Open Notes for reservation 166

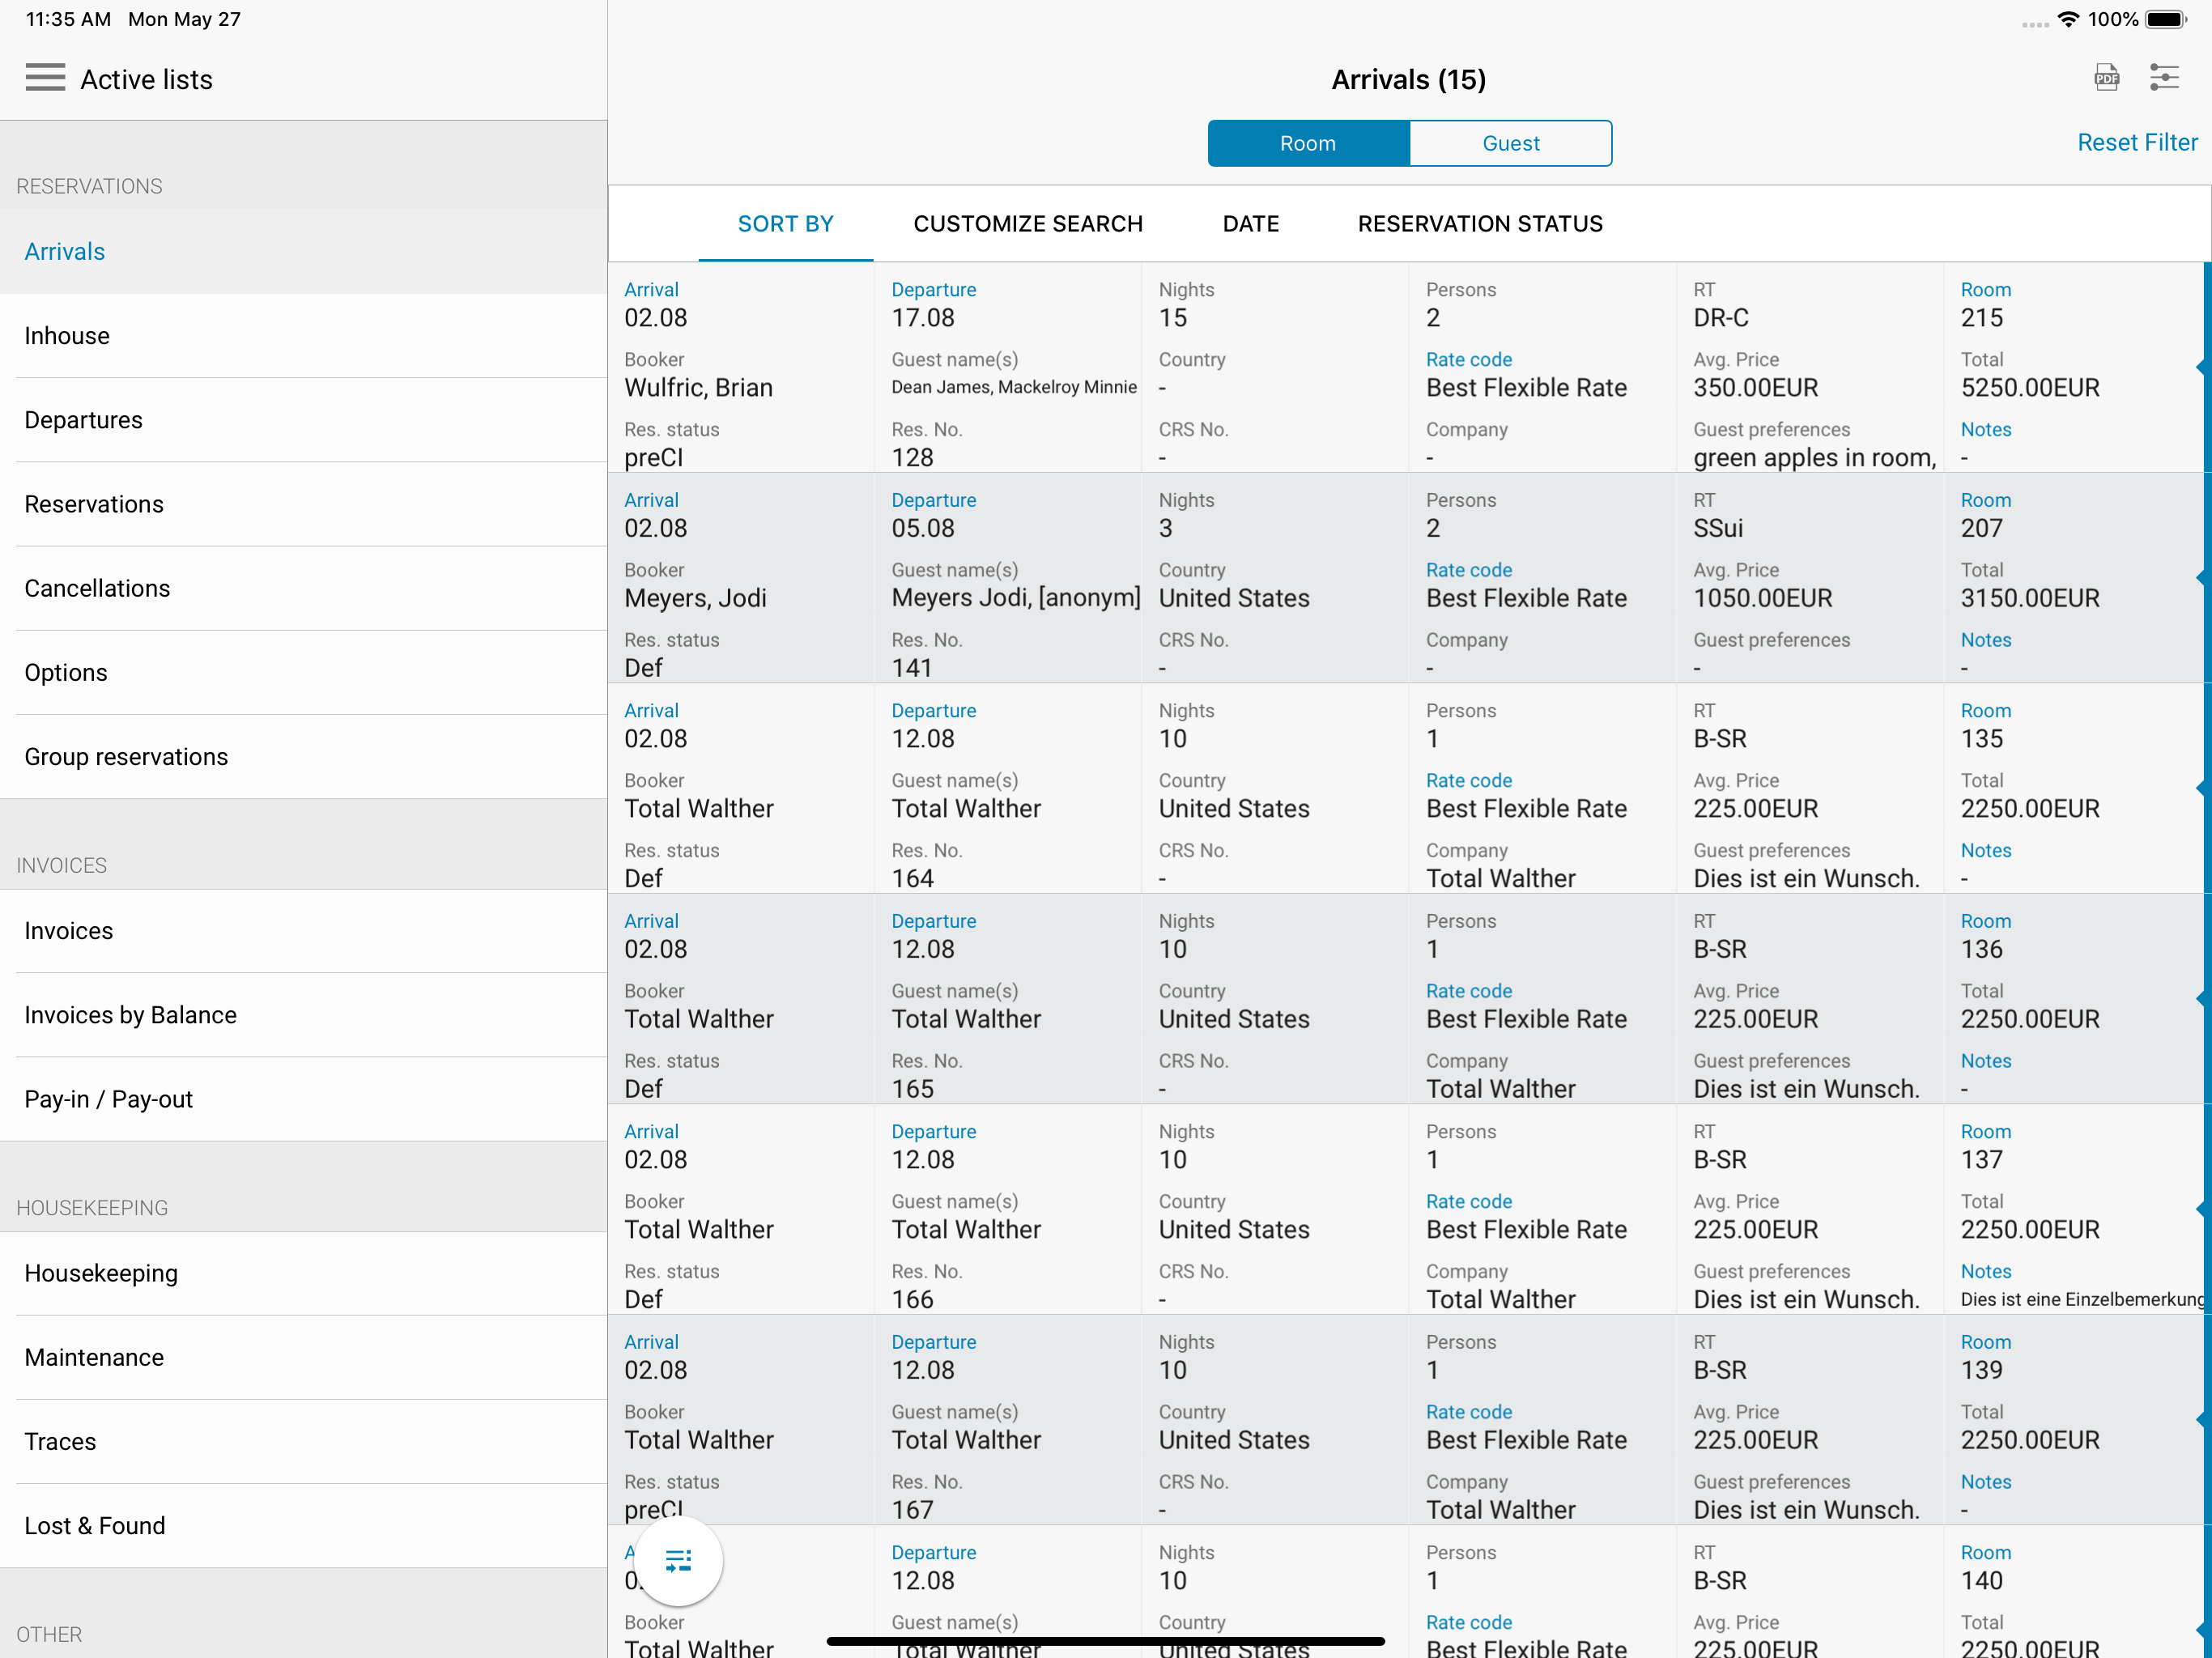coord(1985,1271)
